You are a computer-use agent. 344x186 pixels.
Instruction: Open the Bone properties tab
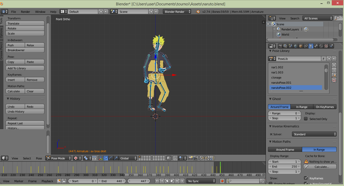[316, 46]
